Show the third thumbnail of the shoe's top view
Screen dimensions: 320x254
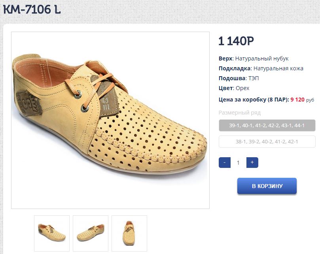pos(129,233)
